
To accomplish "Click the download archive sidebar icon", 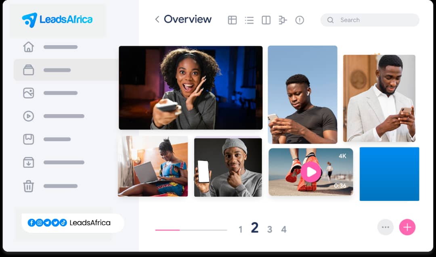I will (28, 163).
